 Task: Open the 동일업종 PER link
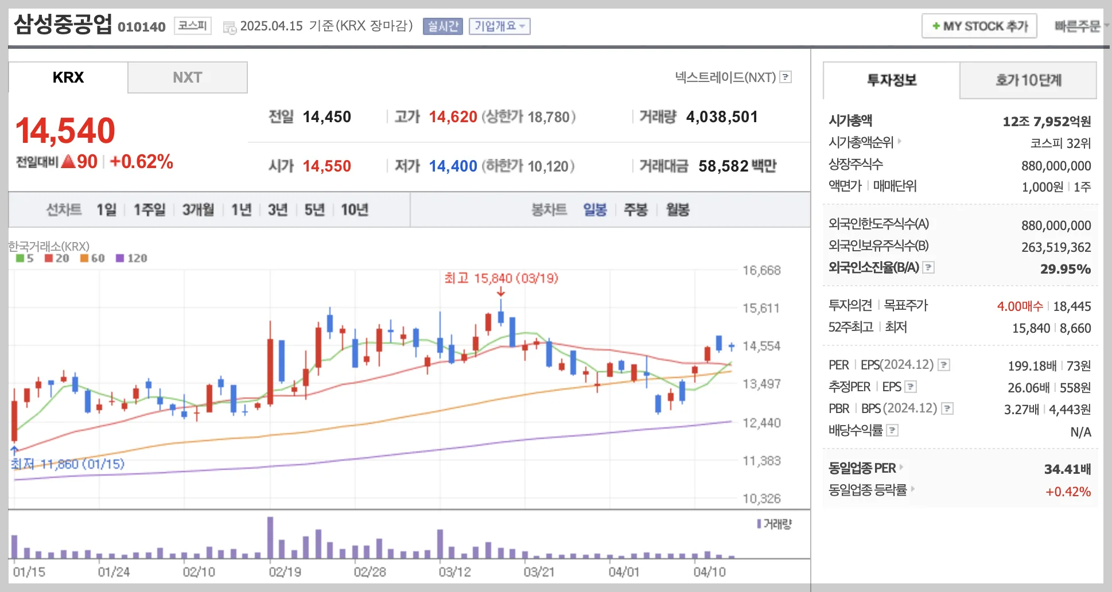[x=862, y=468]
